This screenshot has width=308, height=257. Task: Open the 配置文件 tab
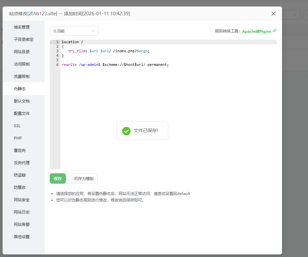[x=22, y=114]
